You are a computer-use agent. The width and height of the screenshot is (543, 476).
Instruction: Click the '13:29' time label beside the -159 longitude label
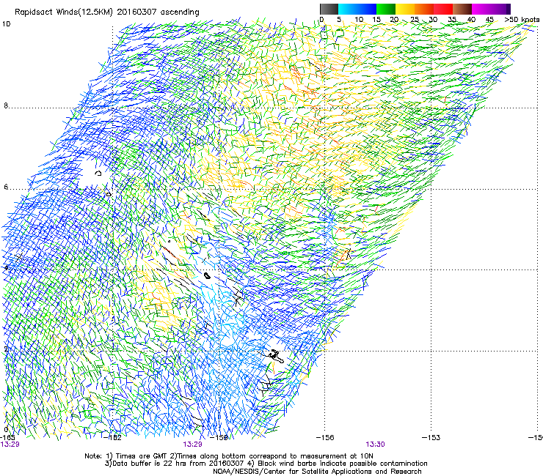192,445
